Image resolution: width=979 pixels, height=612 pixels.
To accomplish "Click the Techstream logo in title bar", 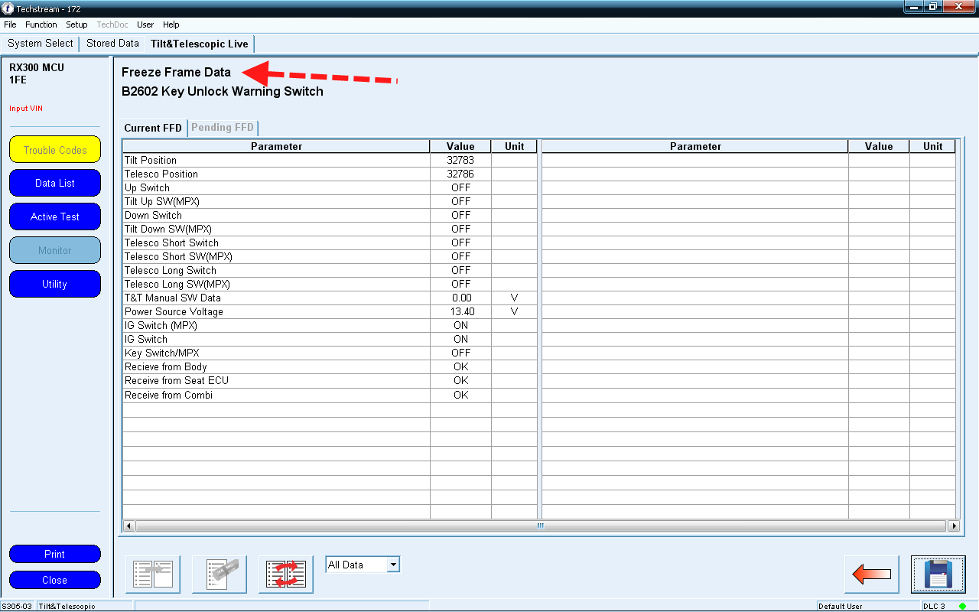I will point(8,8).
